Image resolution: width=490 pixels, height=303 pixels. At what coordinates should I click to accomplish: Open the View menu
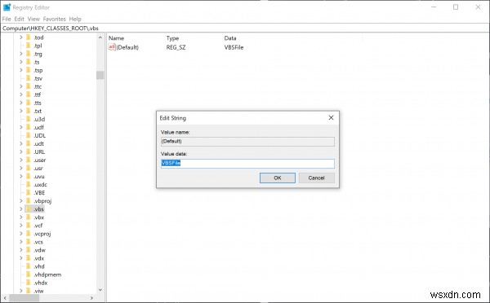tap(33, 19)
